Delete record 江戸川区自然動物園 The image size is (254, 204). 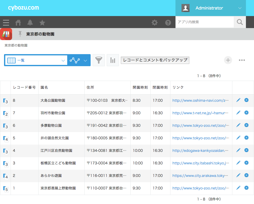coord(246,150)
